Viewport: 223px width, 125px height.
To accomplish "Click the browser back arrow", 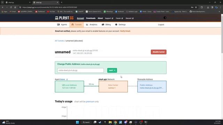I will point(3,7).
